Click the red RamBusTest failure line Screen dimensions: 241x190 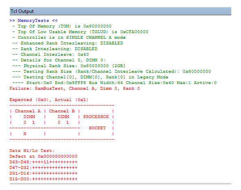pos(75,89)
